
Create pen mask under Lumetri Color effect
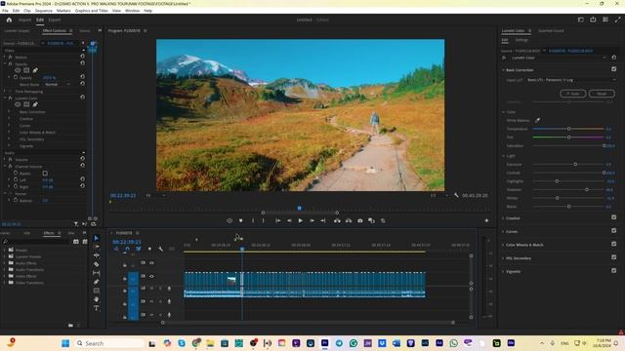(x=35, y=104)
